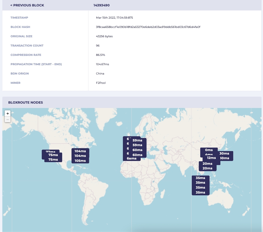Select the 105ms node marker
The width and height of the screenshot is (263, 232).
[x=80, y=161]
